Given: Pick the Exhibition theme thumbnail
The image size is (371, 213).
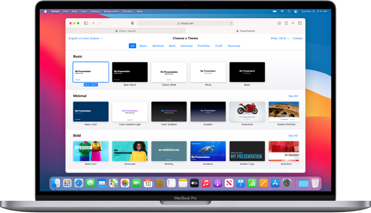Looking at the screenshot, I should pos(284,151).
